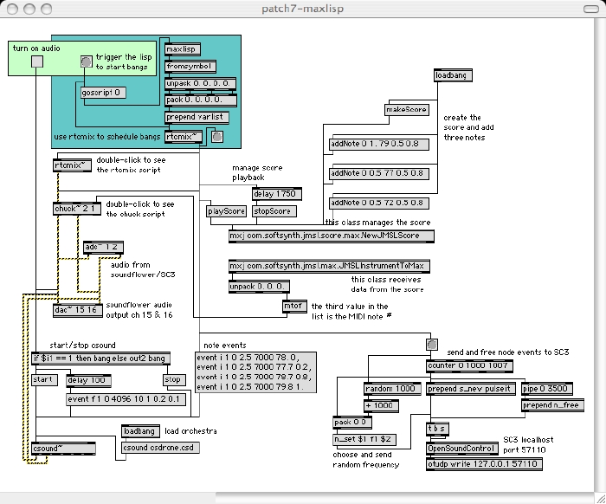The height and width of the screenshot is (504, 606).
Task: Click the trigger the lisp bang button
Action: 87,61
